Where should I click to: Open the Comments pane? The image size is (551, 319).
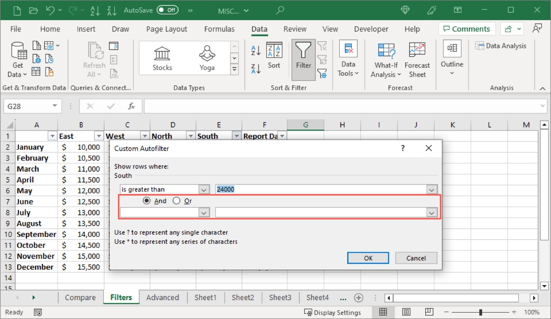[x=467, y=28]
